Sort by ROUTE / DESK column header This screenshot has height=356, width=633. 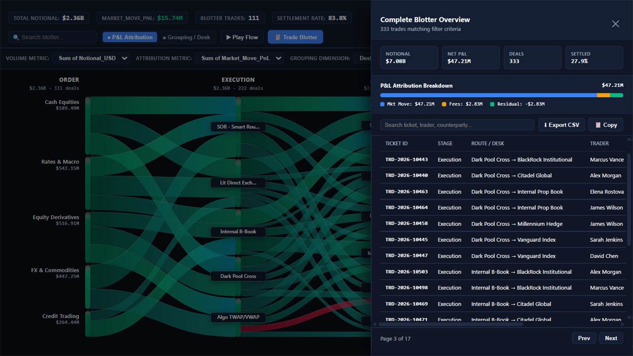488,144
